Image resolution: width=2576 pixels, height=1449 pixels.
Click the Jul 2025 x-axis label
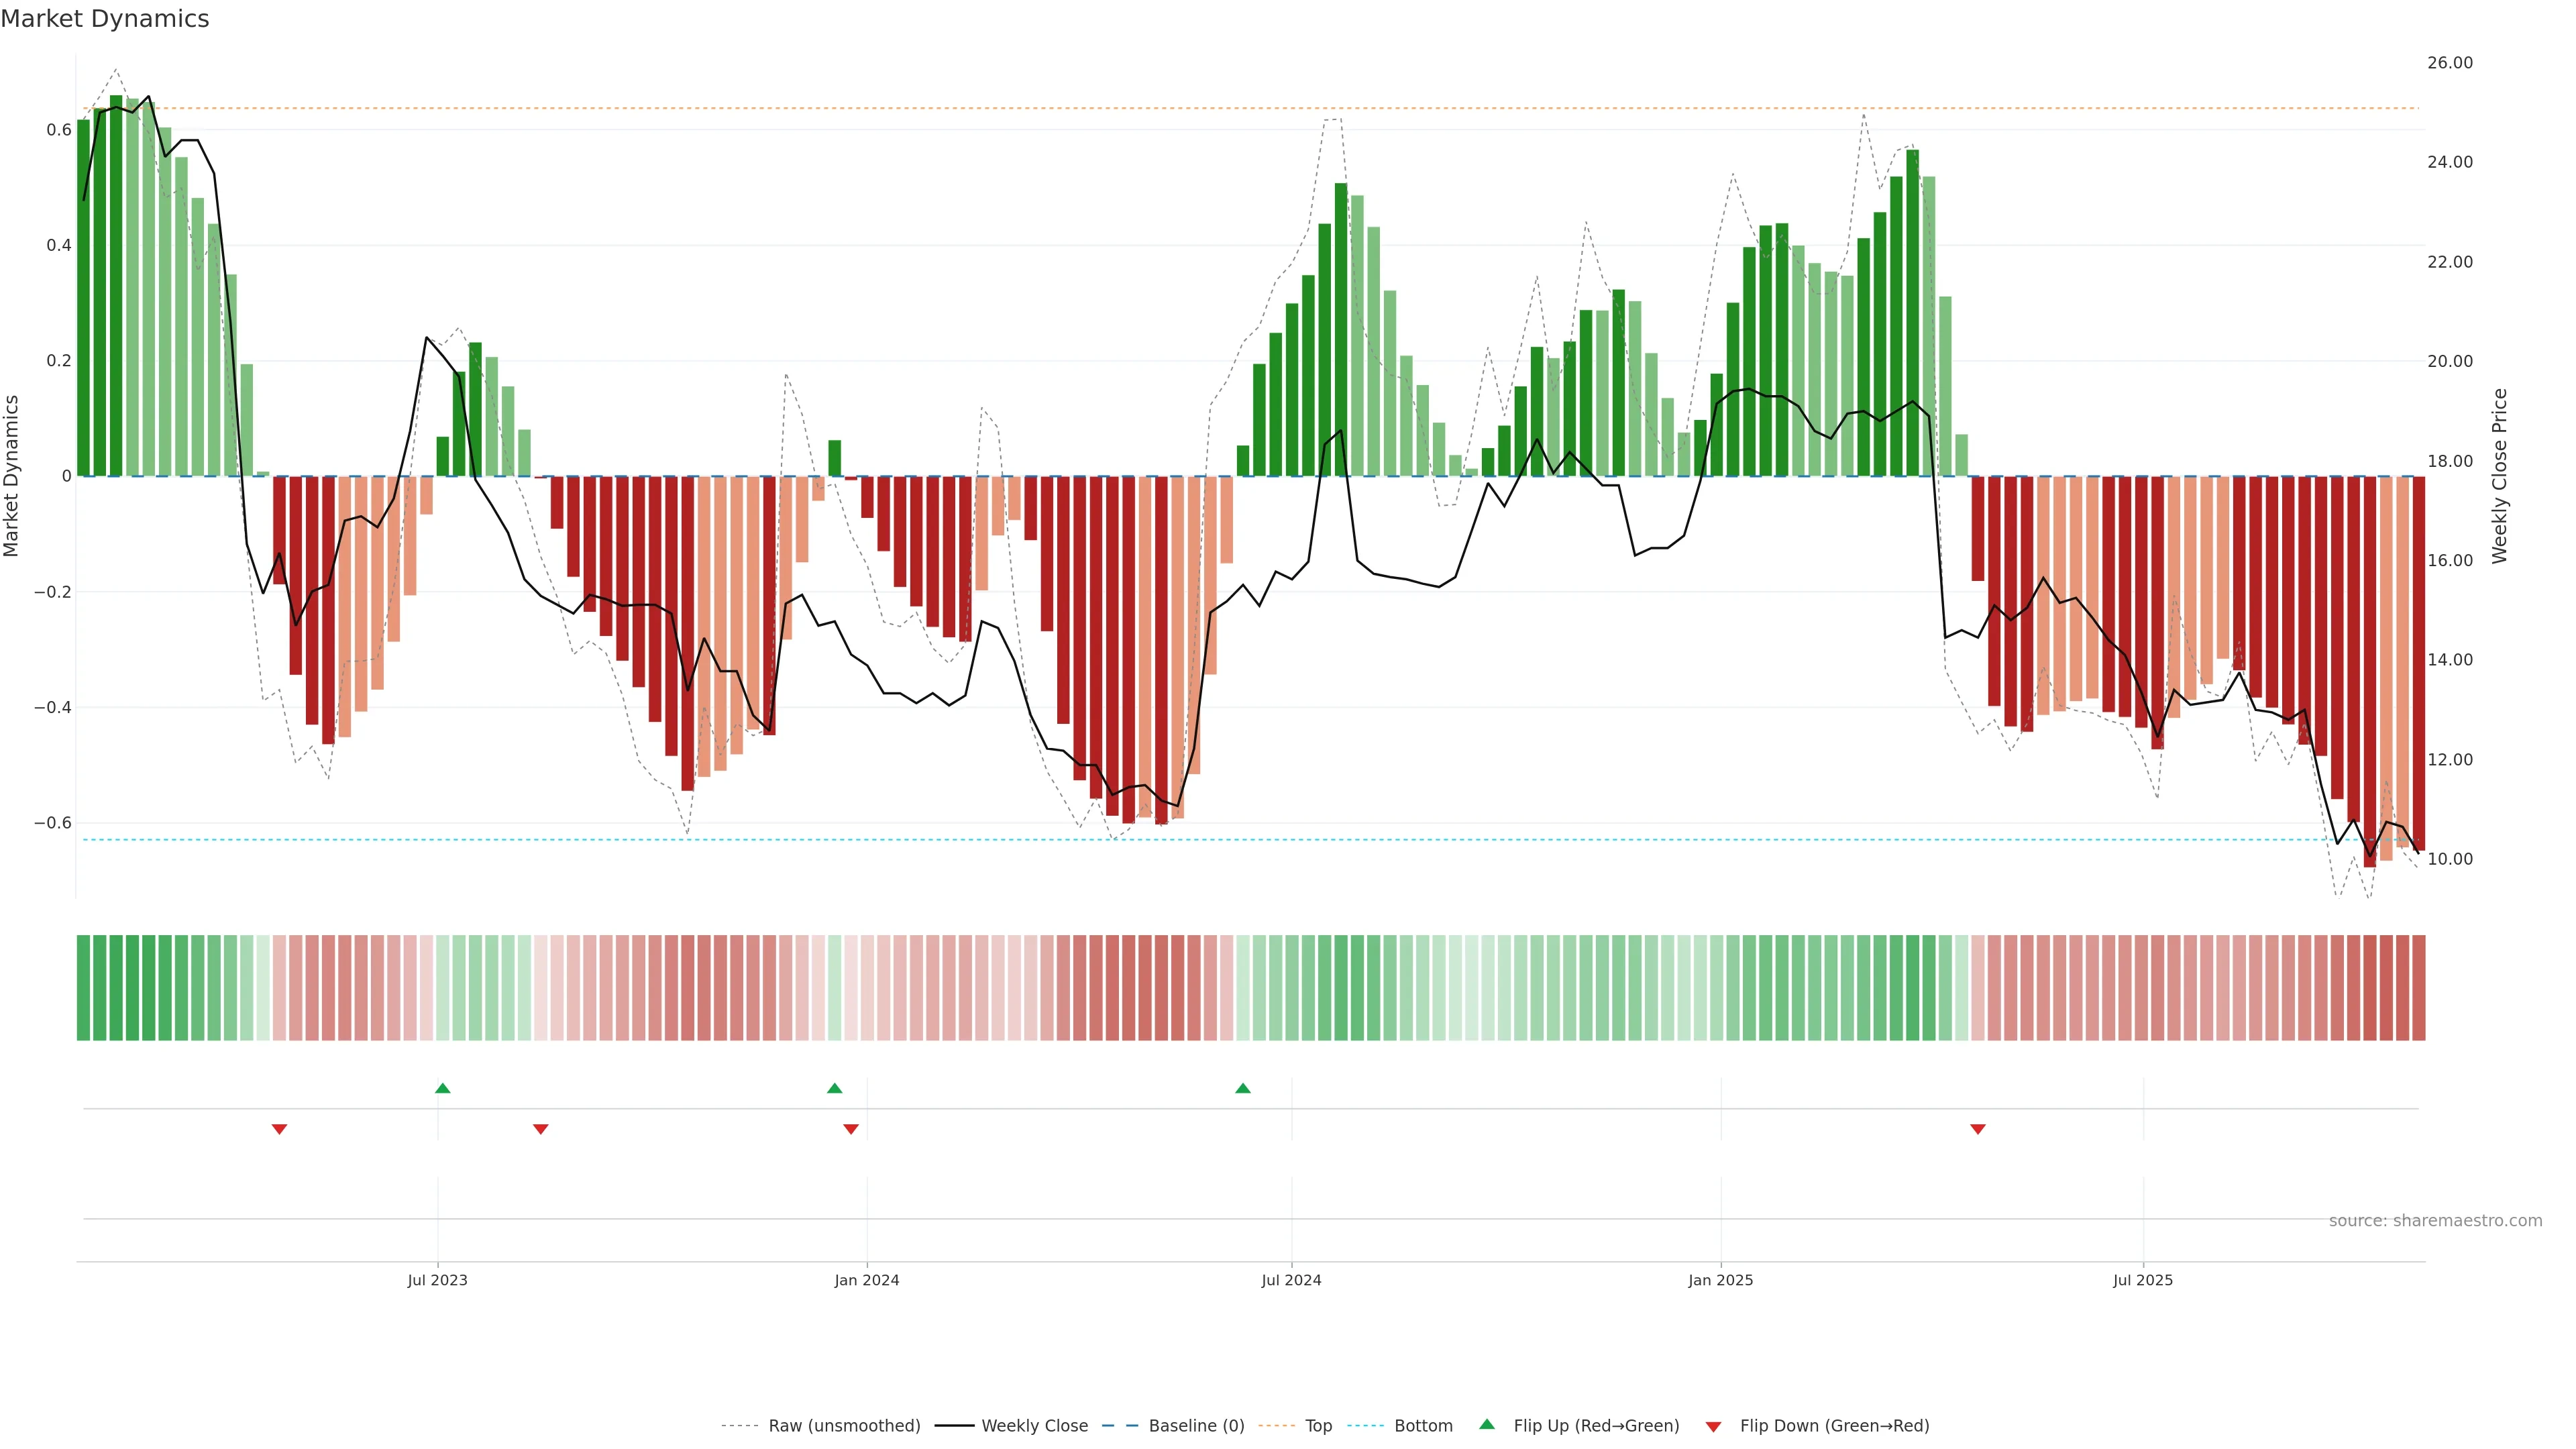[2142, 1280]
